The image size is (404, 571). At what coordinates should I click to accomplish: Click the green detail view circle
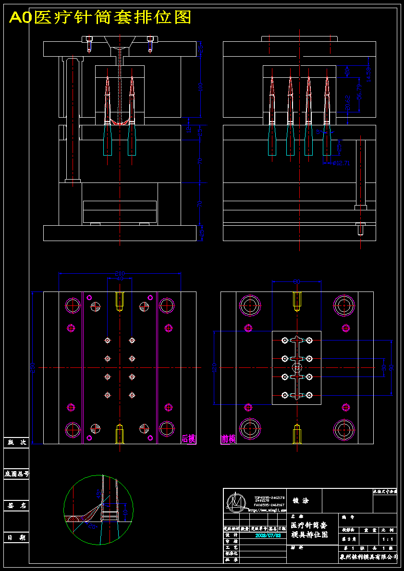98,510
